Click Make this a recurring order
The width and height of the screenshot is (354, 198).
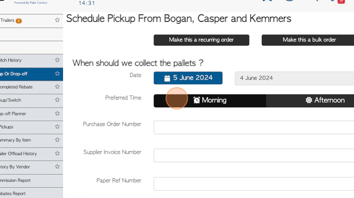coord(201,40)
